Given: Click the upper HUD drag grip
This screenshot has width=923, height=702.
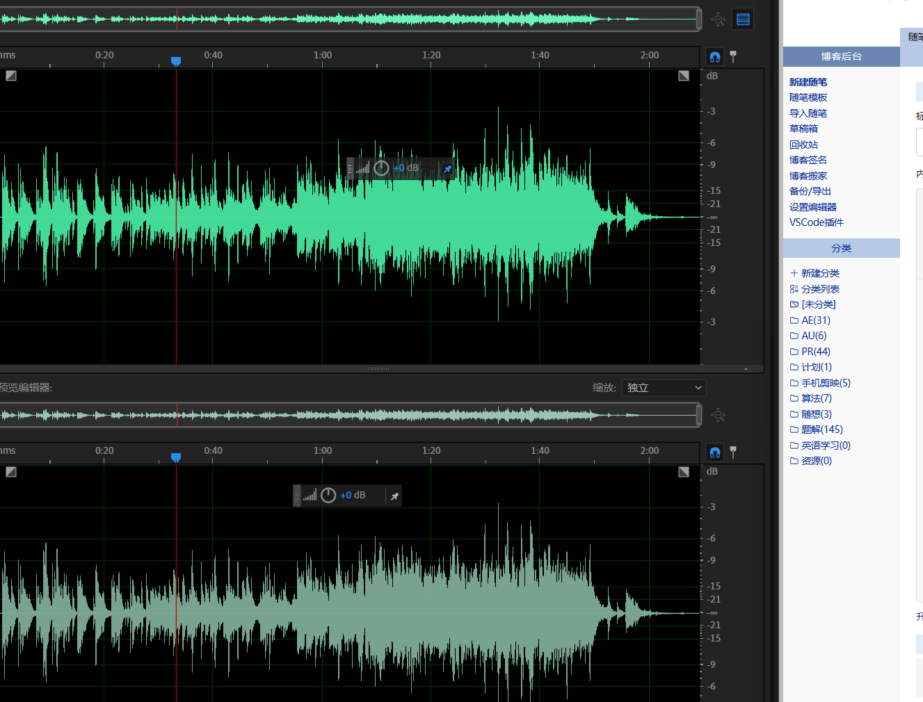Looking at the screenshot, I should tap(350, 168).
